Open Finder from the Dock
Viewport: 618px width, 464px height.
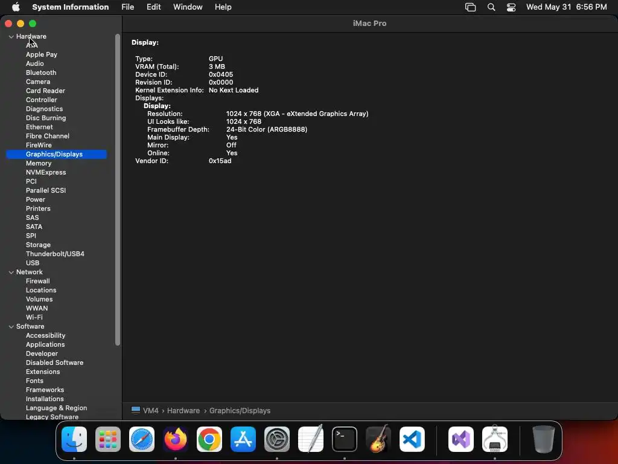pos(74,439)
